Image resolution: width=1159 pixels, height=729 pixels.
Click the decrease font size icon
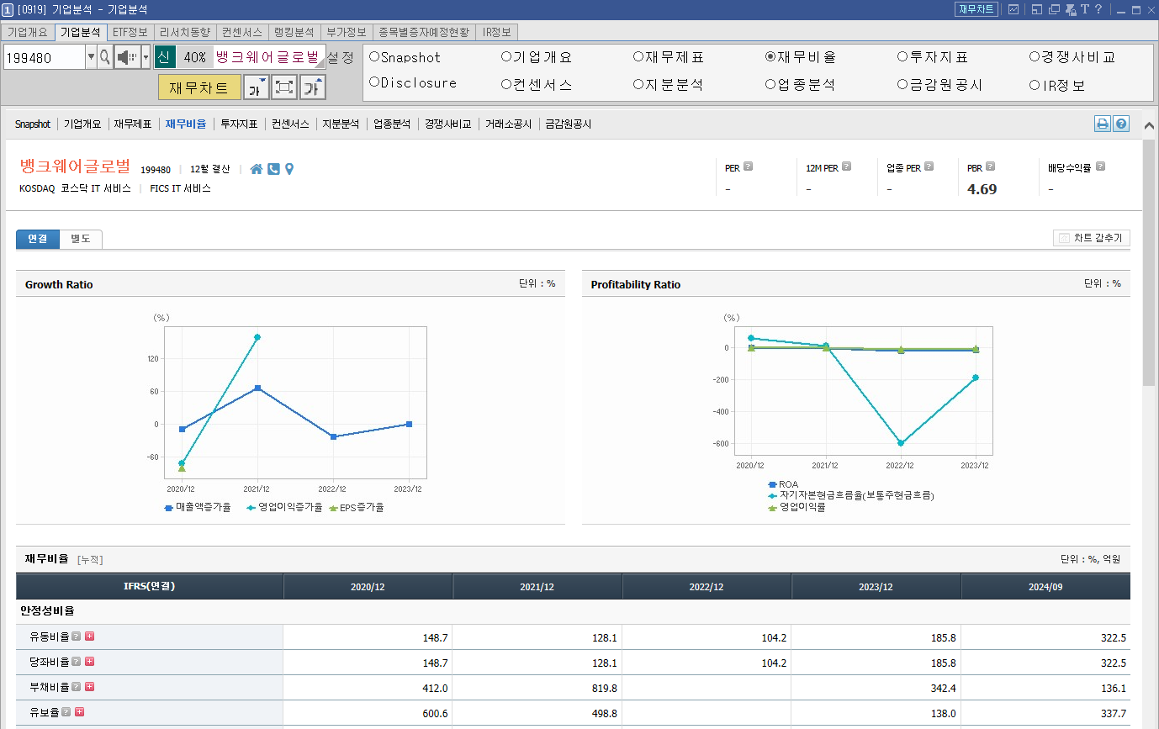tap(256, 87)
